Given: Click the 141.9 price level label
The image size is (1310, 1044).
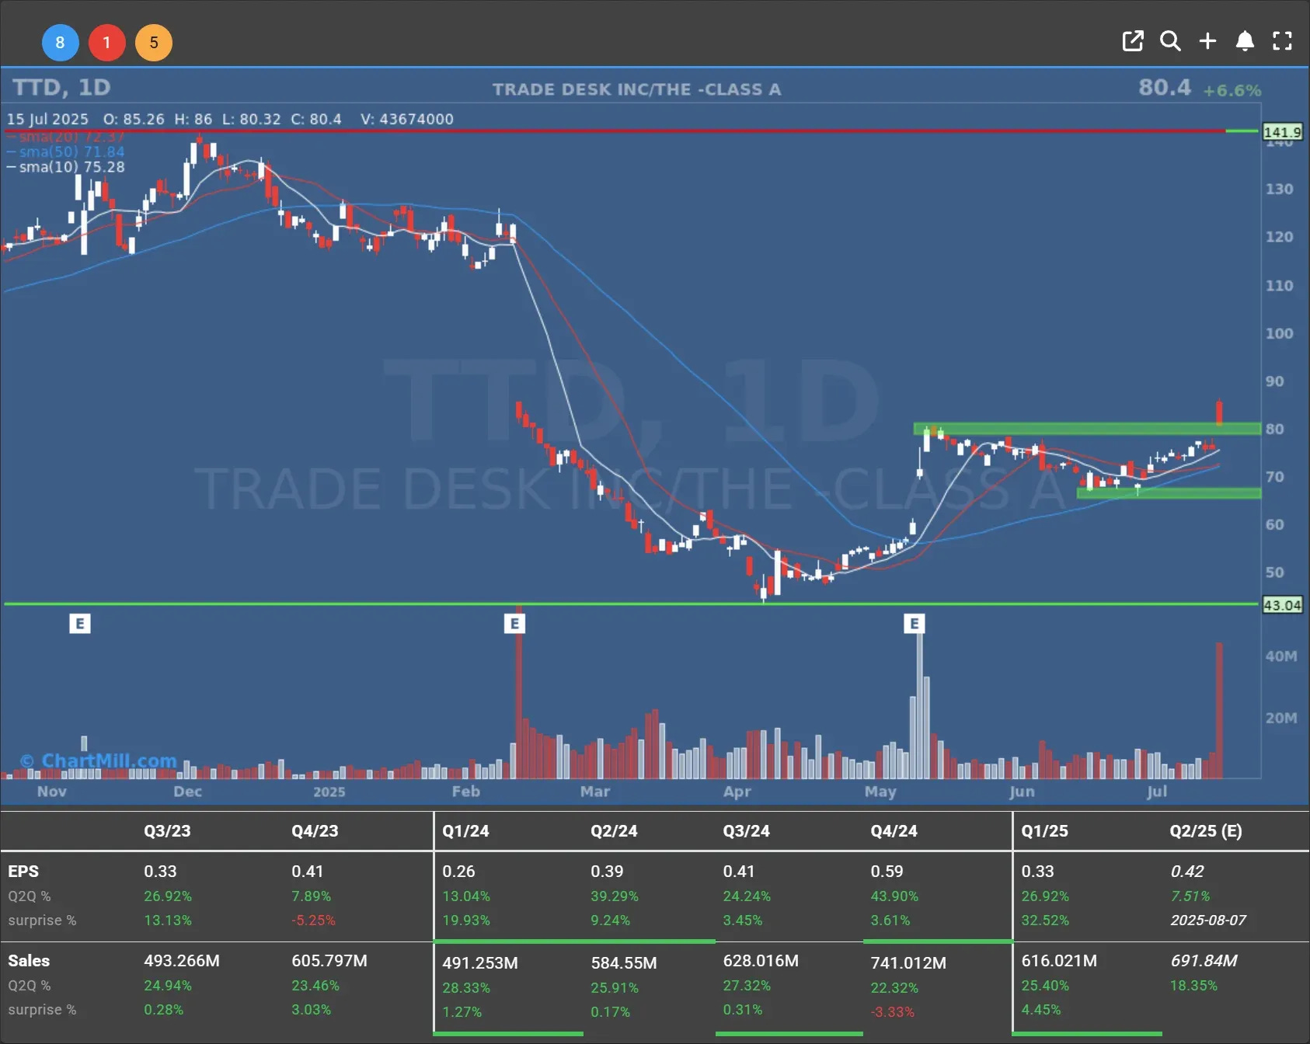Looking at the screenshot, I should [1282, 132].
